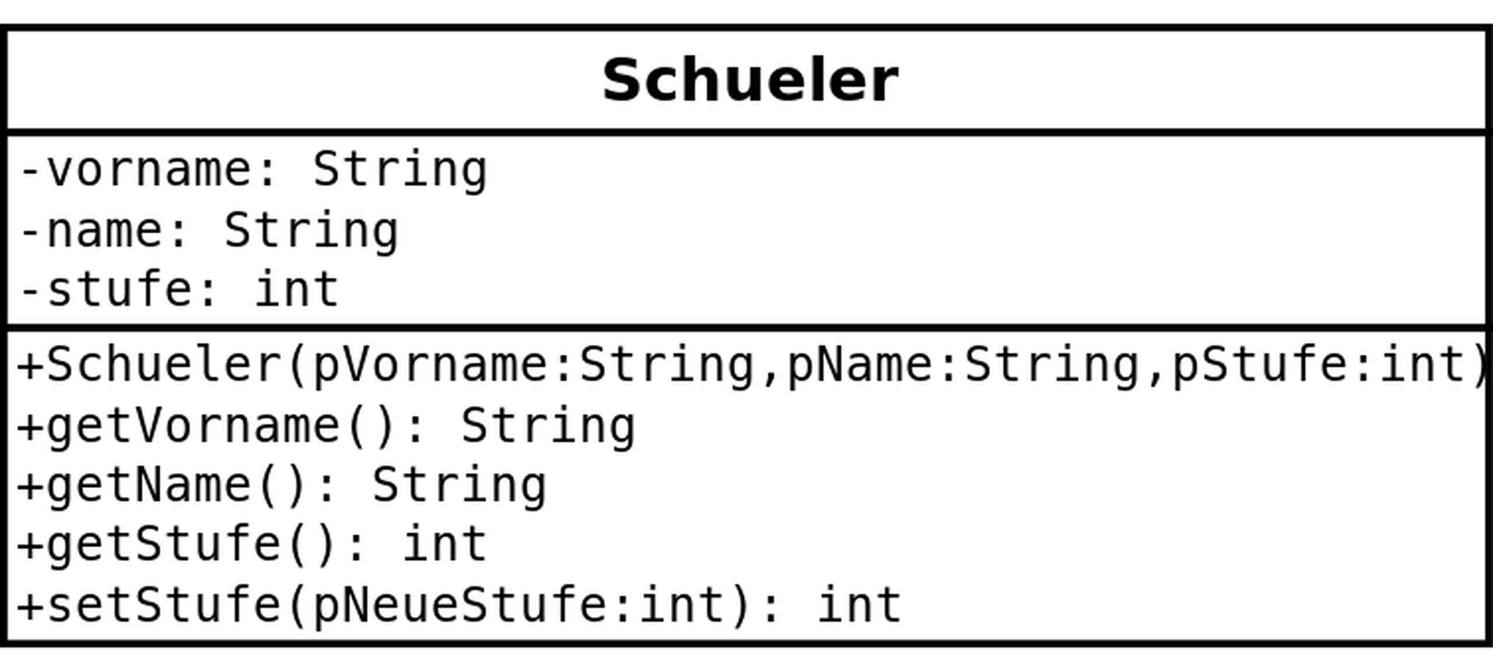Select int return type of setStufe
The height and width of the screenshot is (671, 1493).
[x=860, y=605]
